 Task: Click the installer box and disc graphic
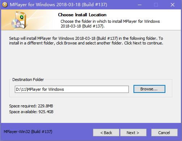tap(19, 20)
